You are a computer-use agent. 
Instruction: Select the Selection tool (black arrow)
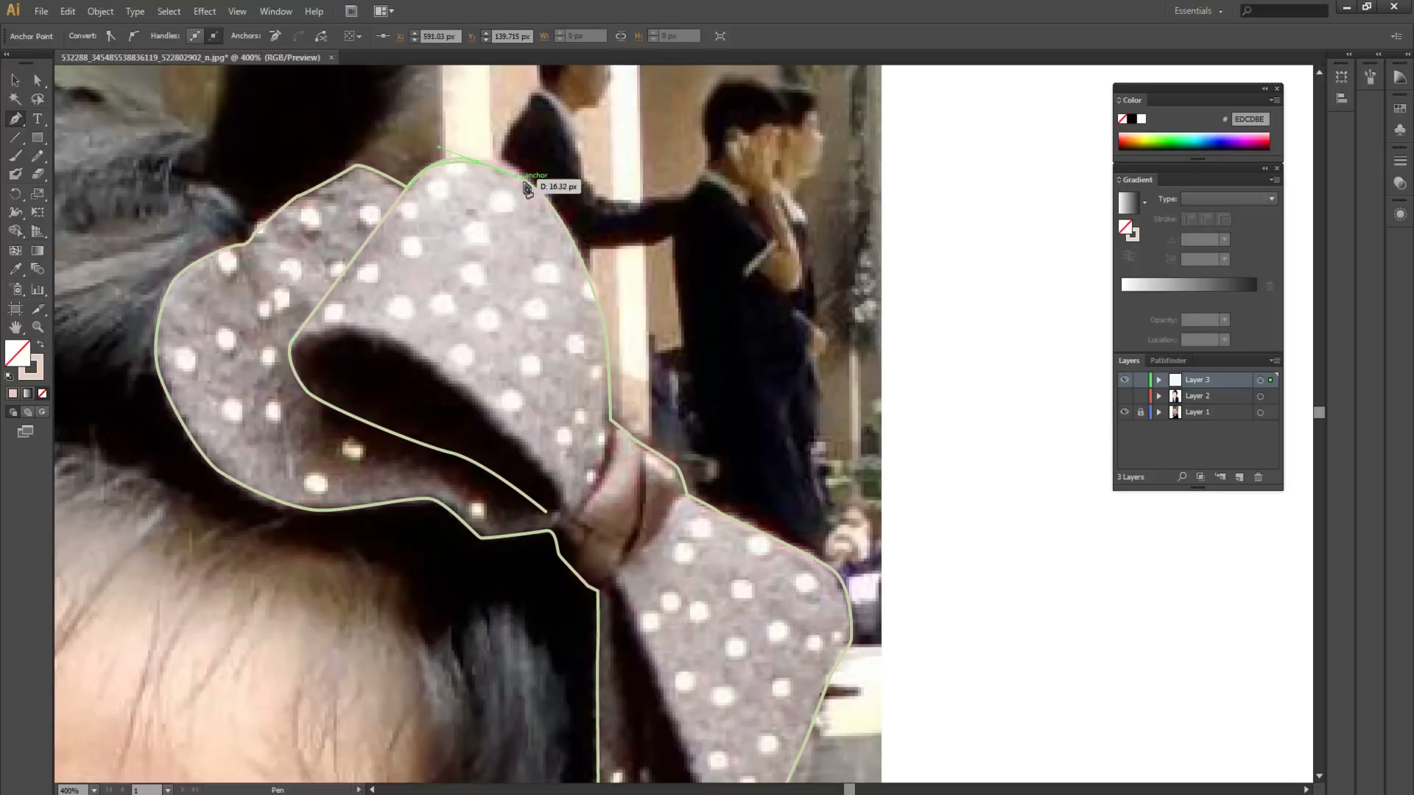point(15,80)
